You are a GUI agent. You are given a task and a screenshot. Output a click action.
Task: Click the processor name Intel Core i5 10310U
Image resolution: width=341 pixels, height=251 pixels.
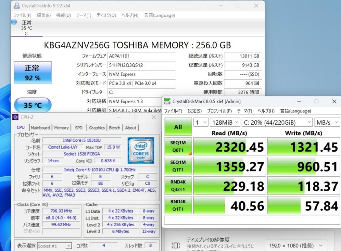point(82,140)
